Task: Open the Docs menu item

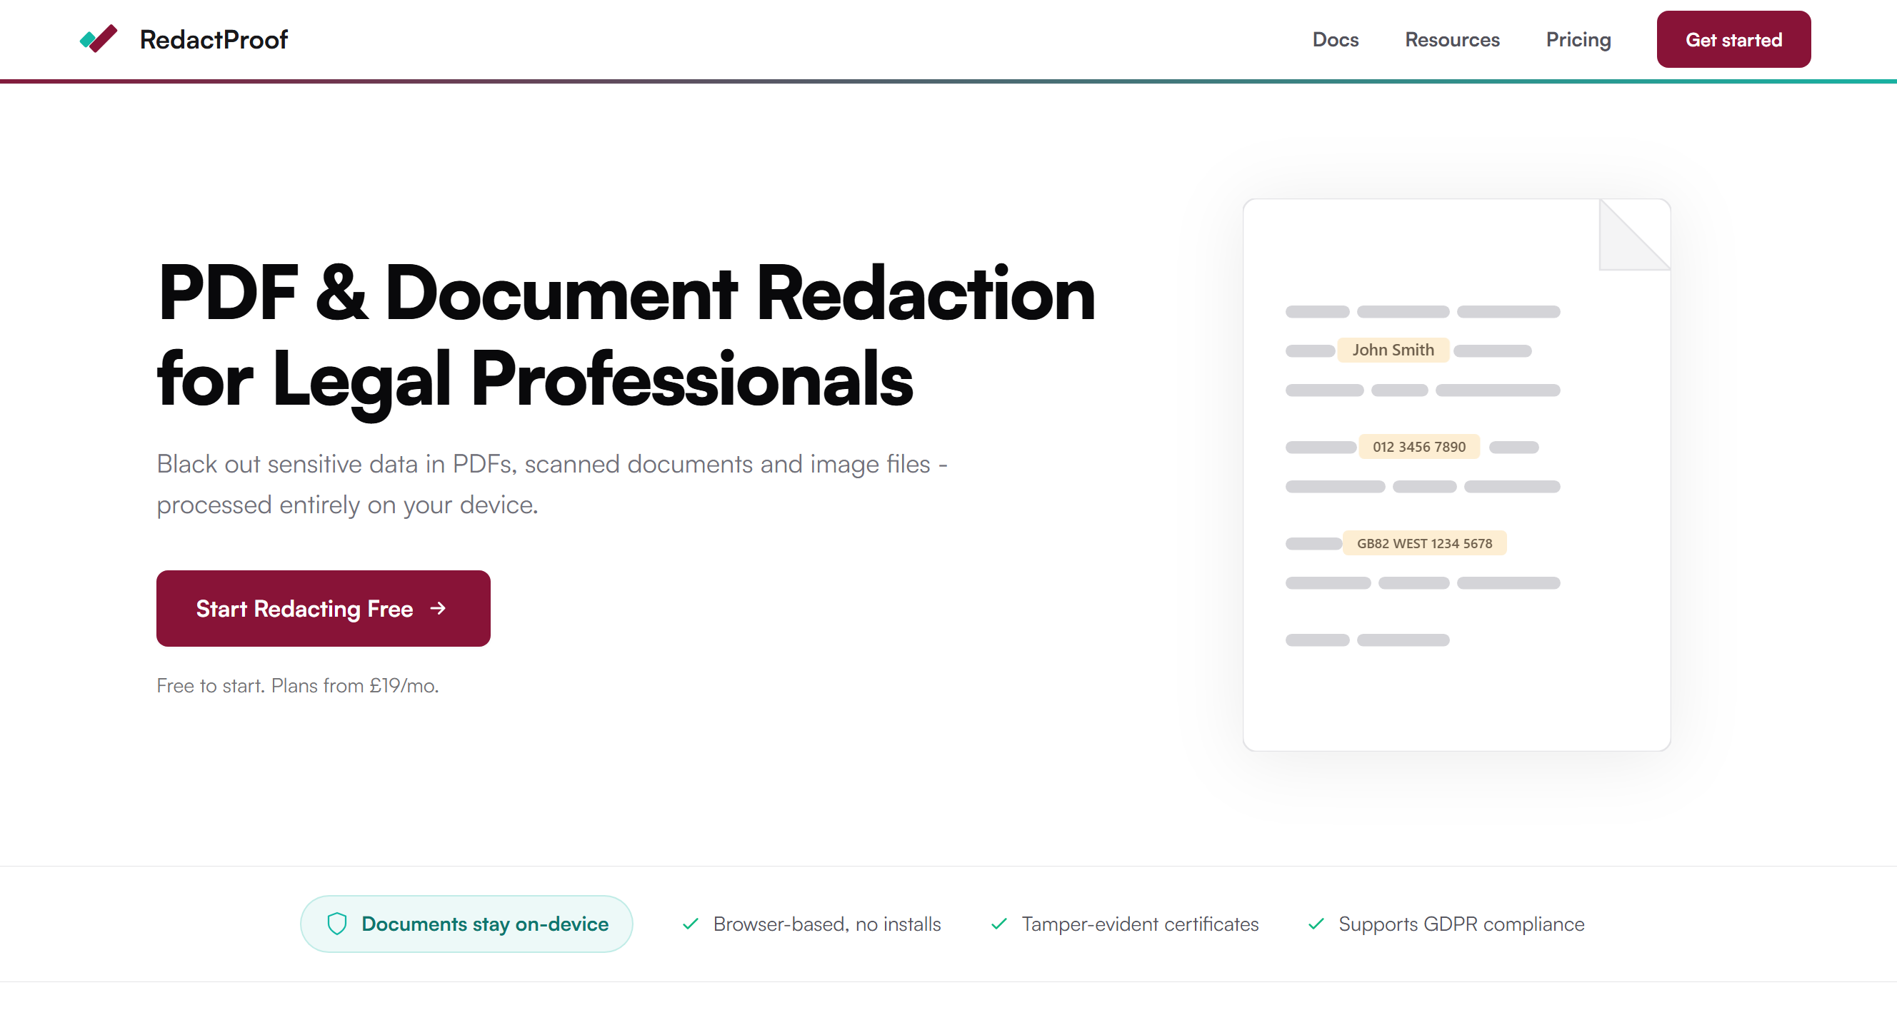Action: point(1335,40)
